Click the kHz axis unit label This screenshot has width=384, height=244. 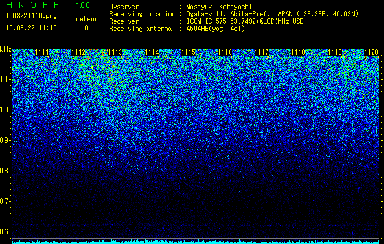coord(5,49)
